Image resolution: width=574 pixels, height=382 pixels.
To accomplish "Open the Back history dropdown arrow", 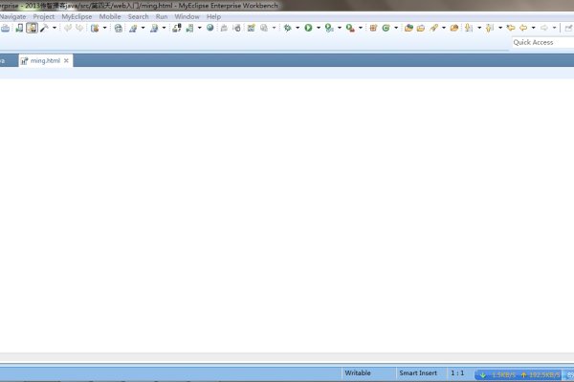I will (532, 29).
